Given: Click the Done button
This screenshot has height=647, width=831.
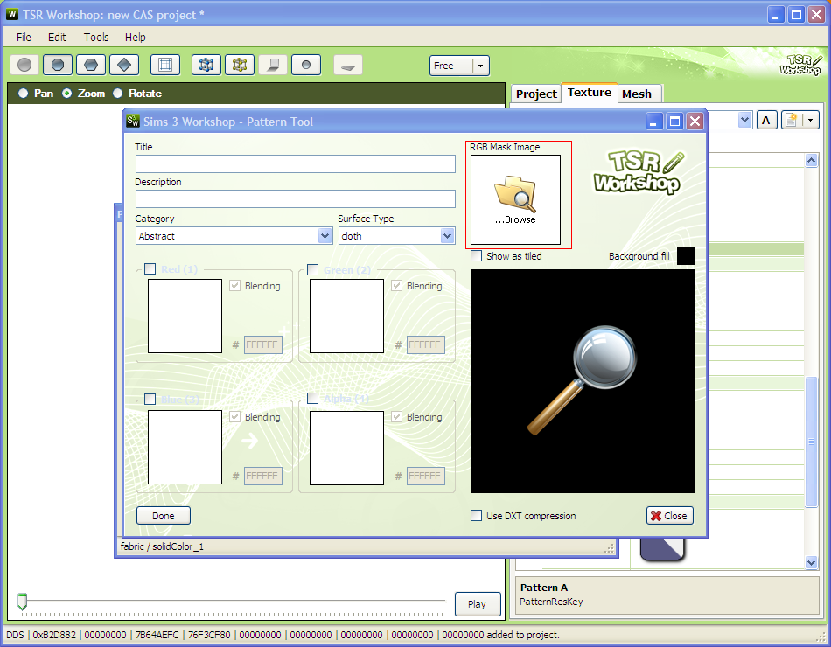Looking at the screenshot, I should coord(164,516).
